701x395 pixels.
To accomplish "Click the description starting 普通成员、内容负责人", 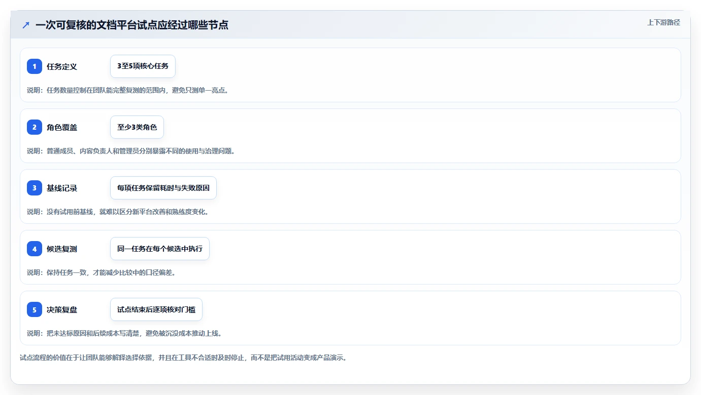I will (x=131, y=151).
